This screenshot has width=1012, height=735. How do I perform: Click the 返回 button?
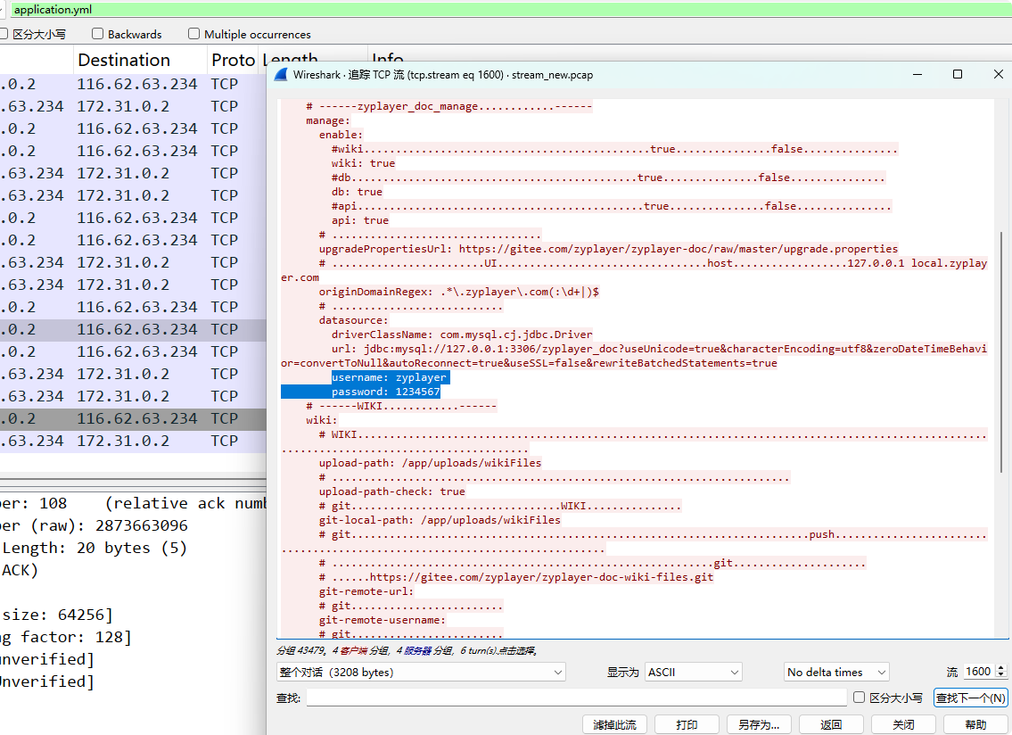click(831, 724)
